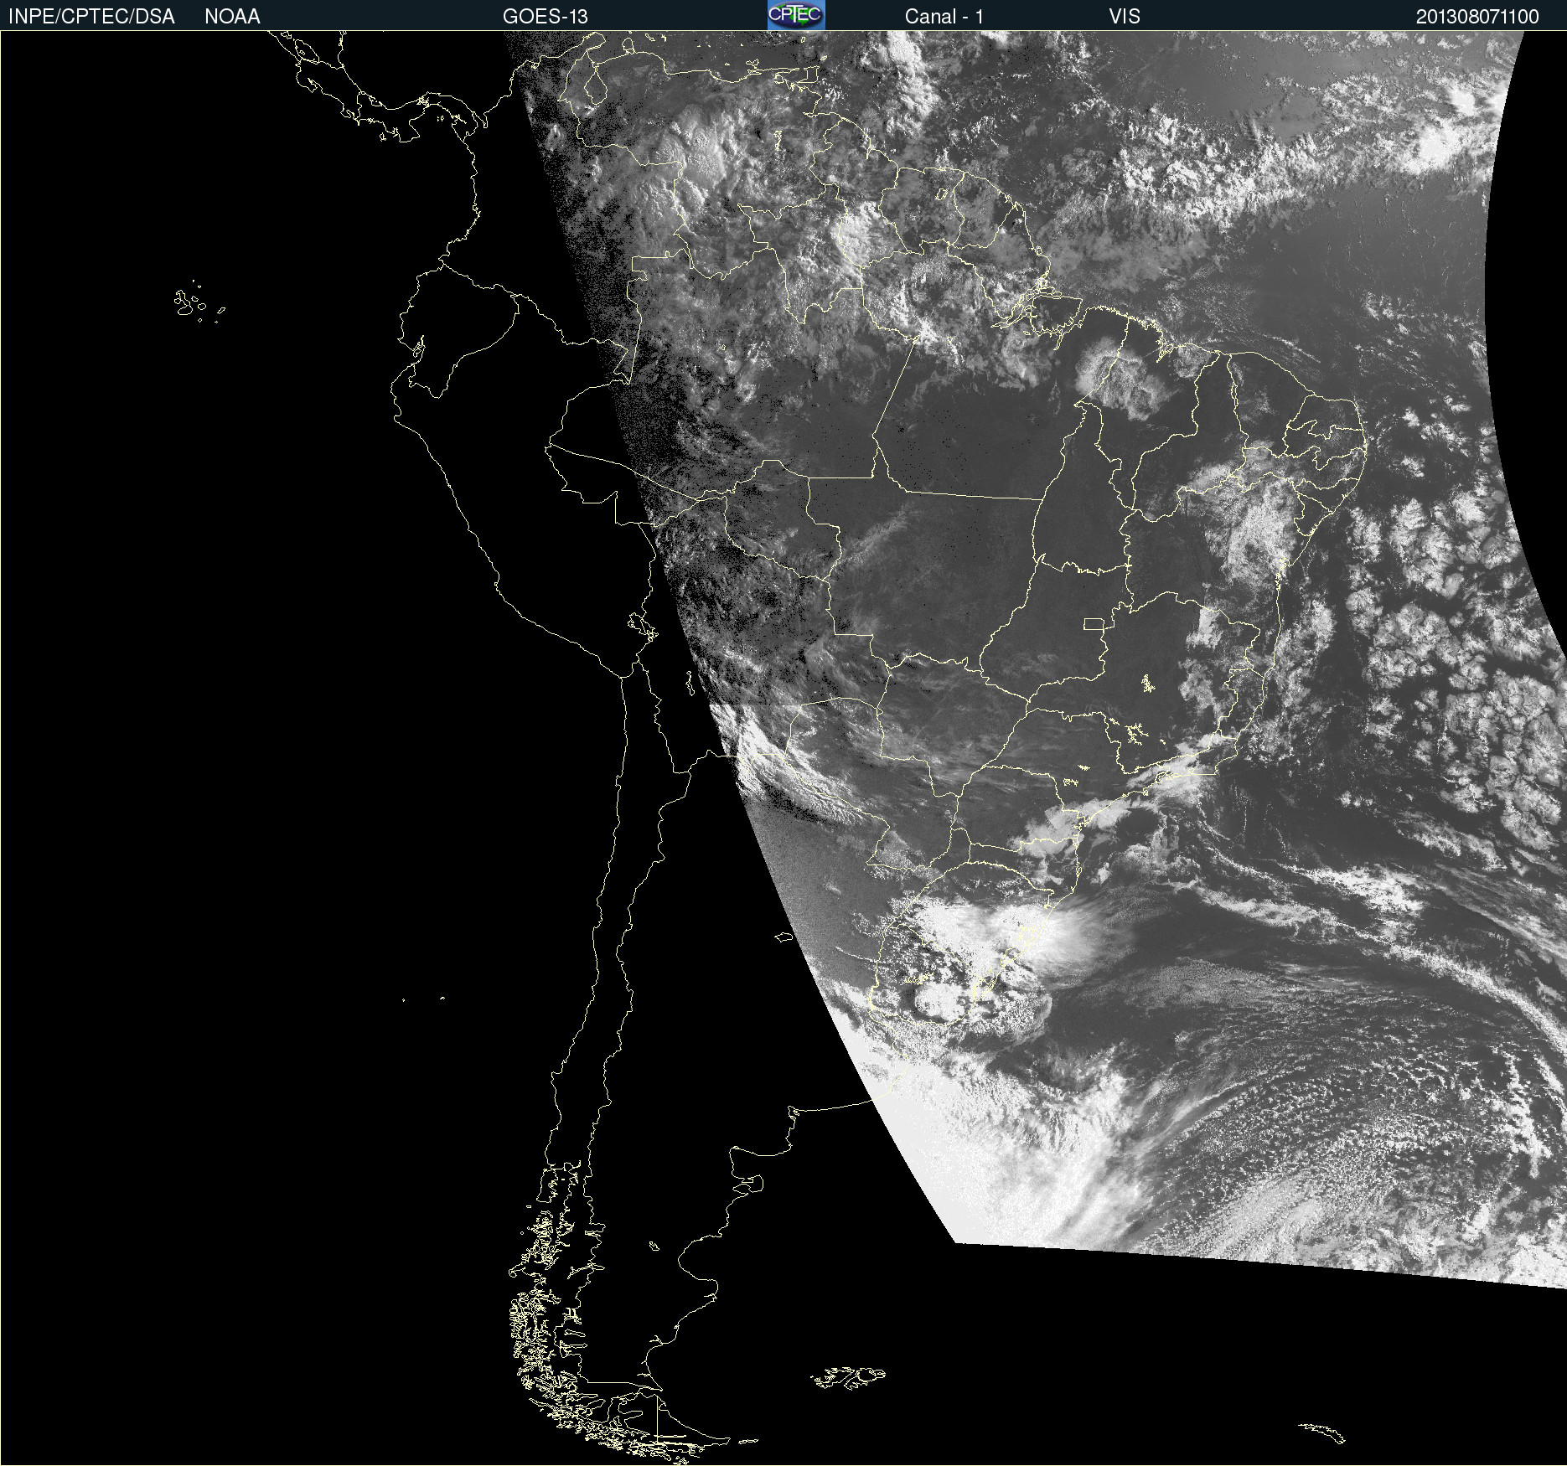Click the GOES-13 satellite label
Screen dimensions: 1567x1466
pyautogui.click(x=546, y=17)
